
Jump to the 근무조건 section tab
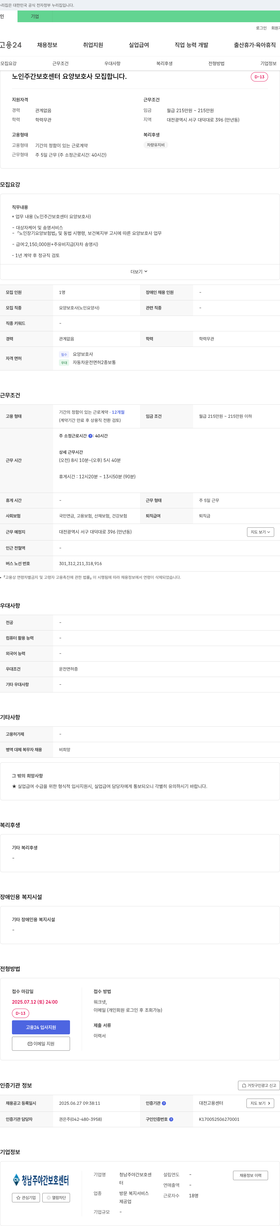(x=60, y=63)
